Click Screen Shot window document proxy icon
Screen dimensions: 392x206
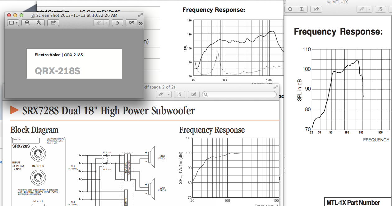pyautogui.click(x=33, y=15)
